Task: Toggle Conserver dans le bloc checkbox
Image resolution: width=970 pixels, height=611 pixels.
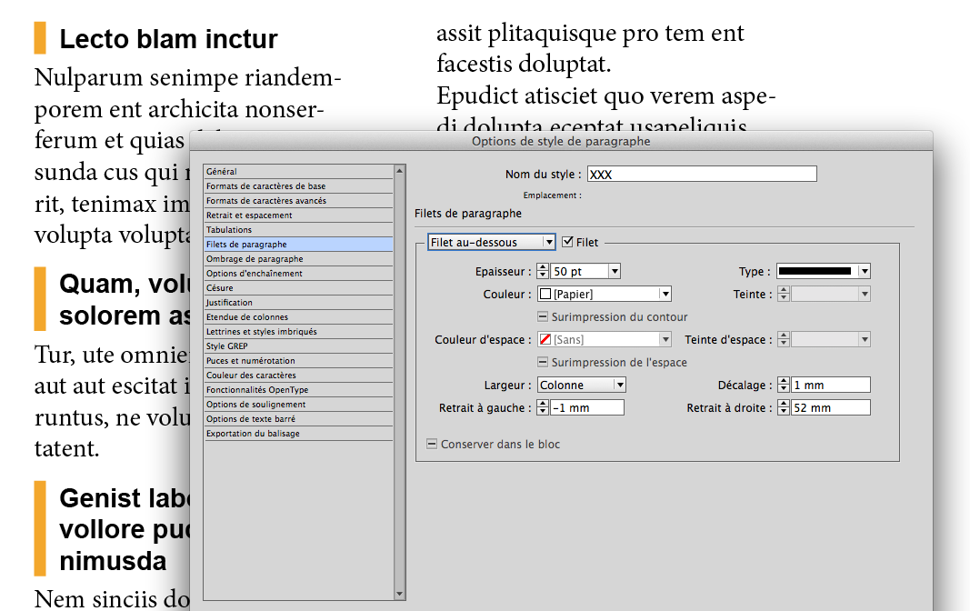Action: pyautogui.click(x=432, y=444)
